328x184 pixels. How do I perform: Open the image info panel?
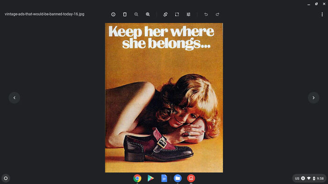[113, 14]
